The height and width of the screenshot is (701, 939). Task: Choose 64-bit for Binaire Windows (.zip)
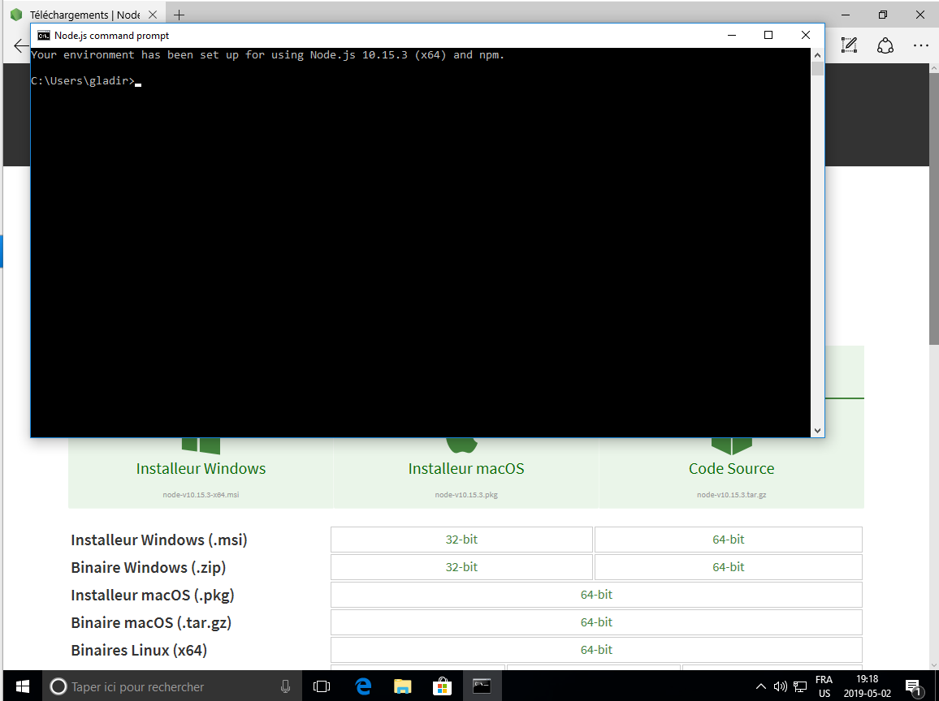[728, 567]
